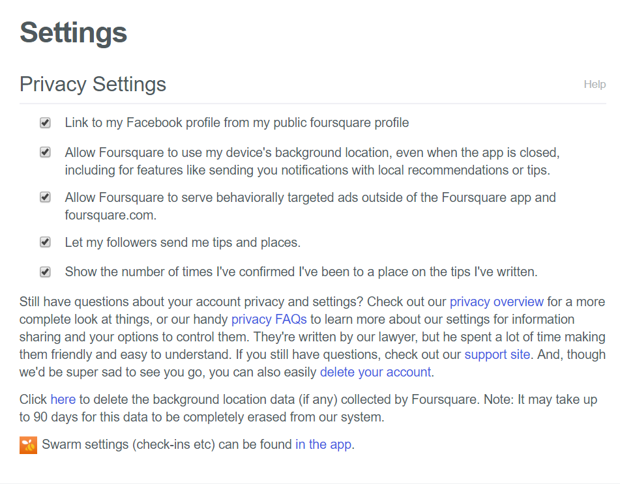Click the orange Swarm bee icon

[28, 446]
